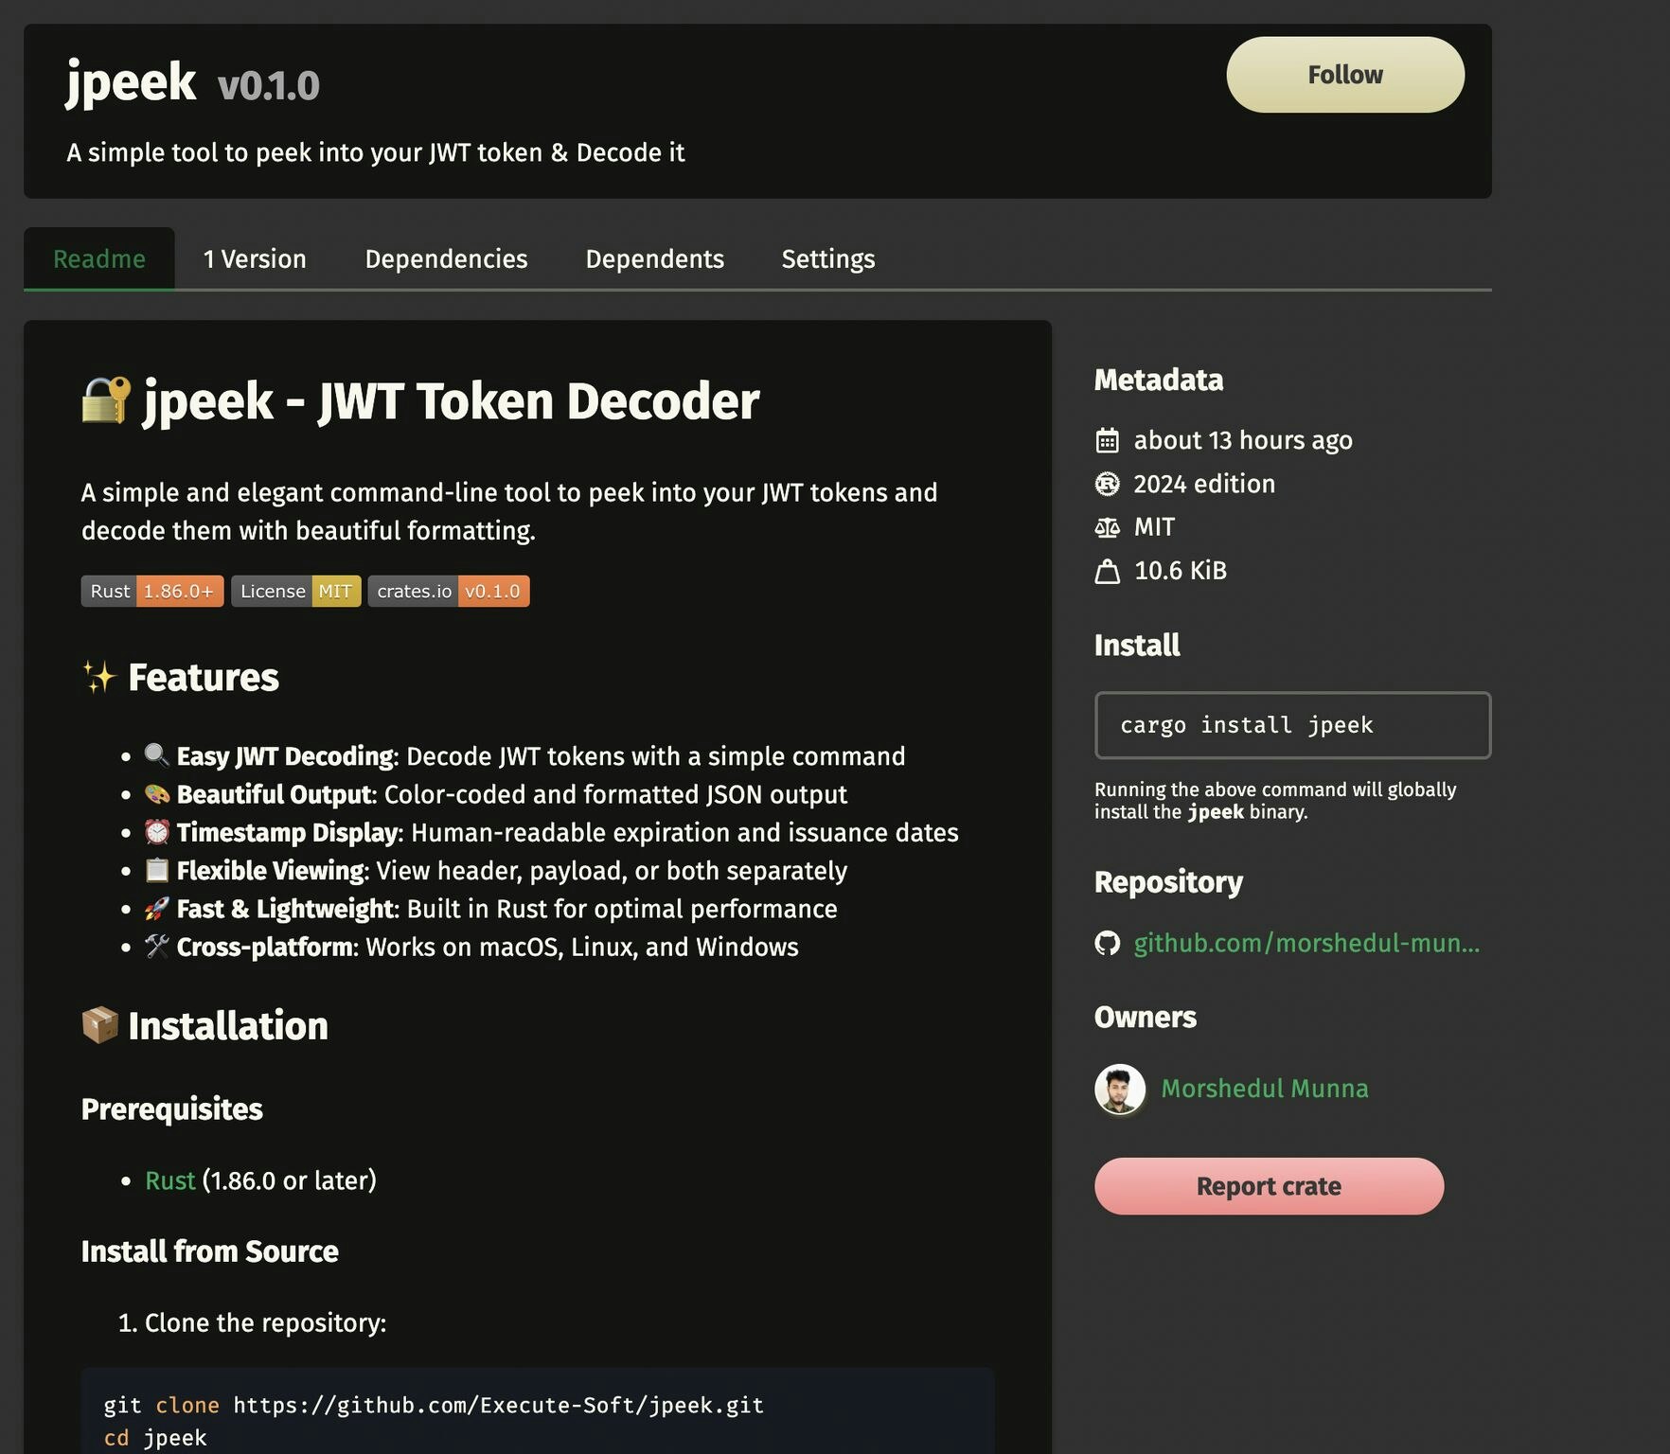Go to the Settings tab
The height and width of the screenshot is (1454, 1670).
click(x=827, y=258)
